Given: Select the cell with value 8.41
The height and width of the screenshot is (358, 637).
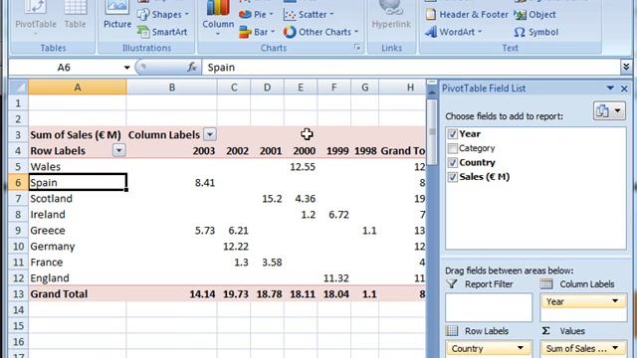Looking at the screenshot, I should click(172, 183).
